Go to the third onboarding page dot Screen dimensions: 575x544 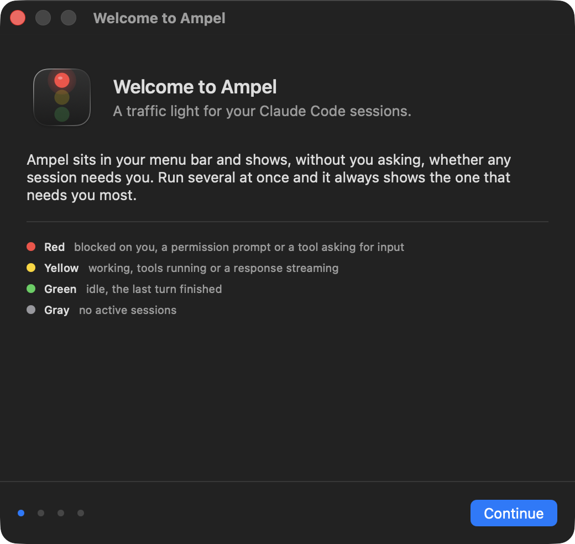tap(61, 513)
